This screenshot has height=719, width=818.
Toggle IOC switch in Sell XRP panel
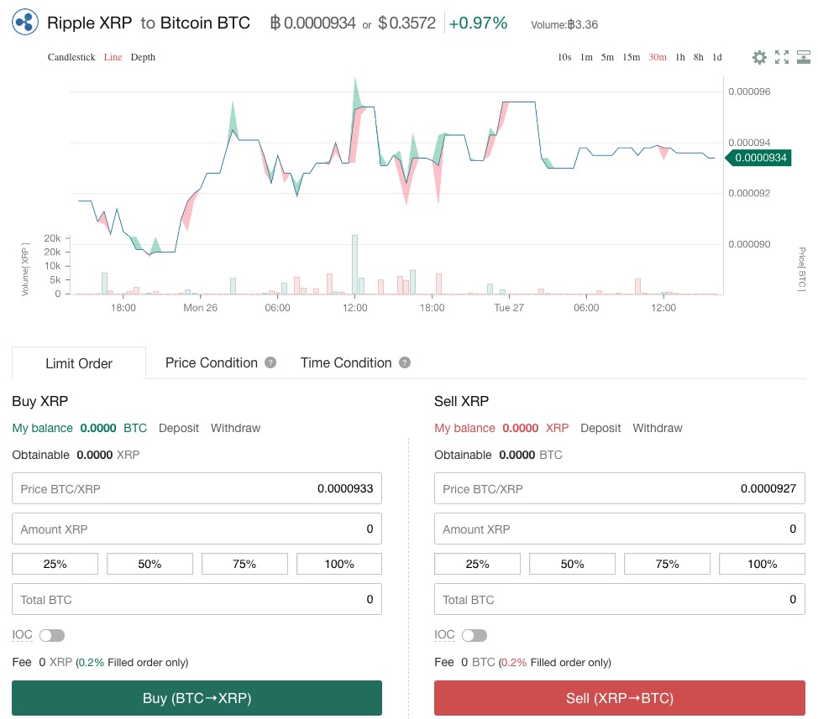475,635
